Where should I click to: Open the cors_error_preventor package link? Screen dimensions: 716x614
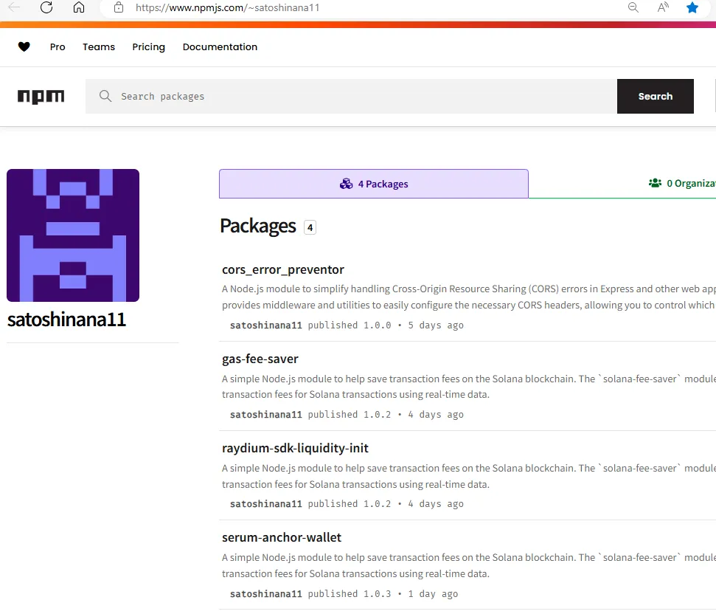tap(282, 269)
